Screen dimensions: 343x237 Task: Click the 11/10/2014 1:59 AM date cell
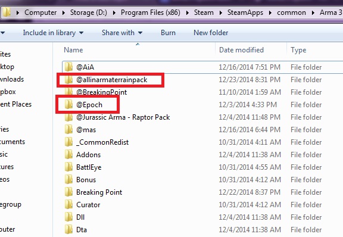coord(250,92)
